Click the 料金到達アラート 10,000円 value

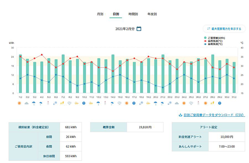[x=227, y=137]
